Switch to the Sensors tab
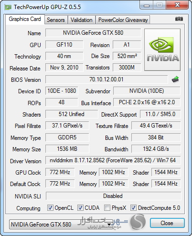This screenshot has width=192, height=236. [x=56, y=20]
